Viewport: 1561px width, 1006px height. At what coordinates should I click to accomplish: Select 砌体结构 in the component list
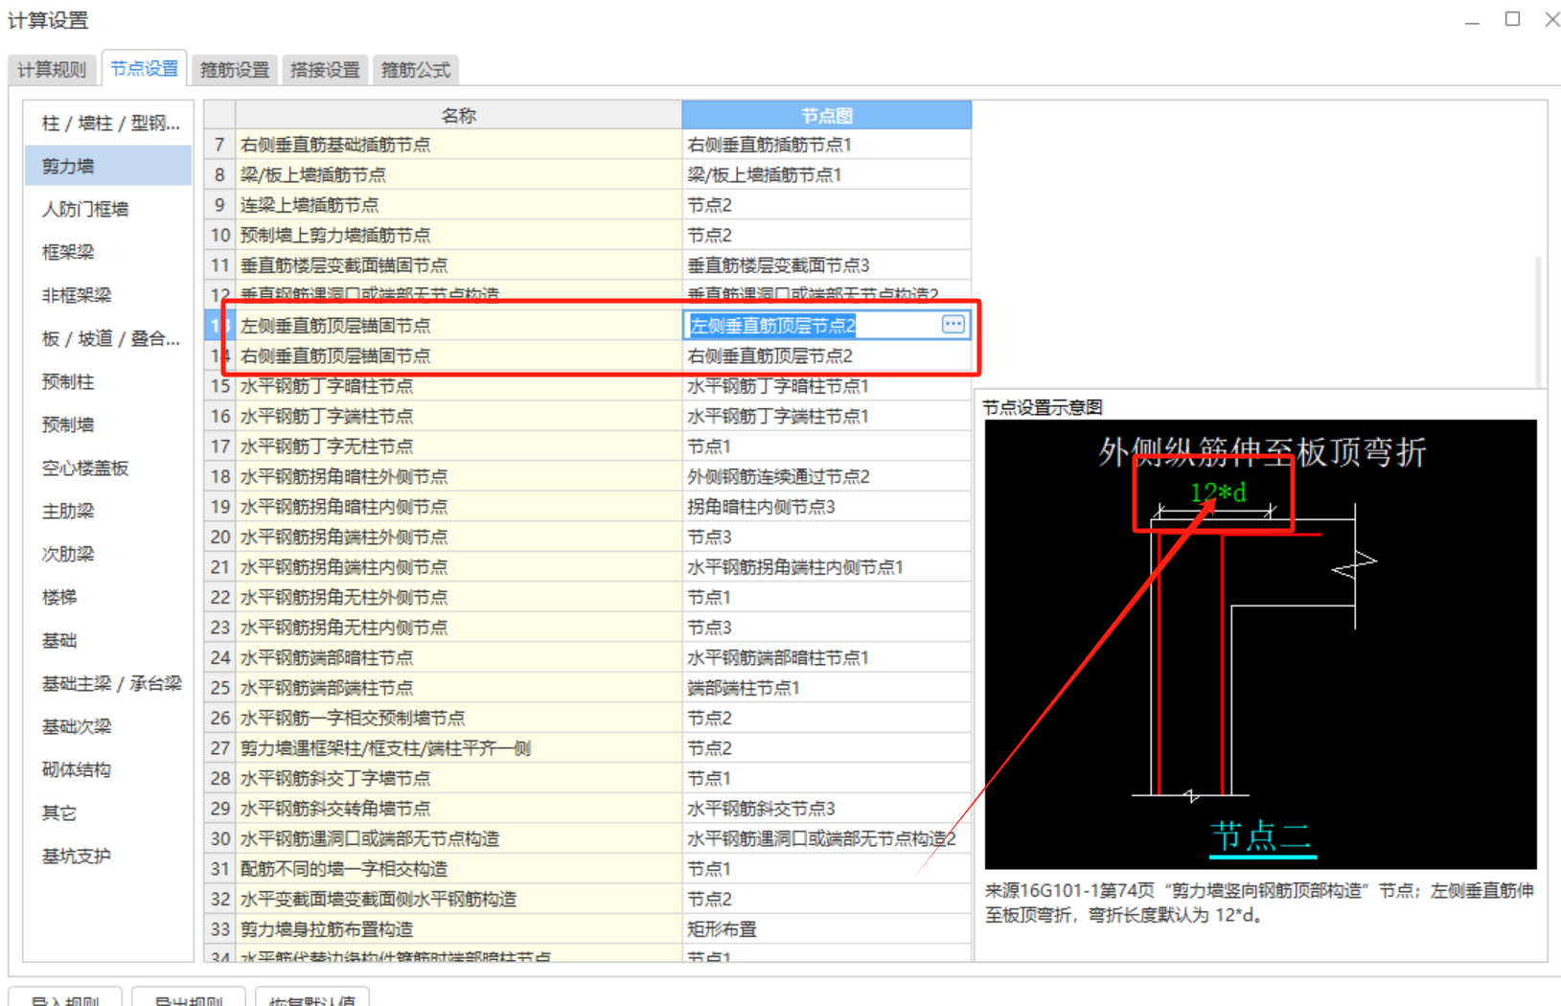point(109,769)
